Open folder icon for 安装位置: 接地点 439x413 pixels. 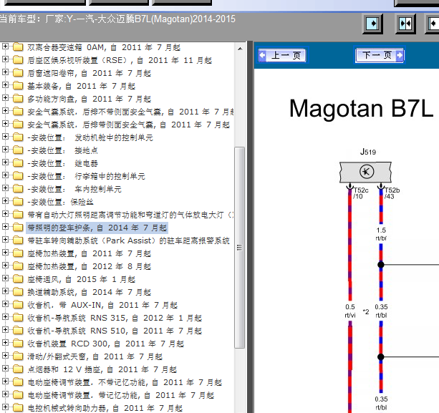coord(18,150)
